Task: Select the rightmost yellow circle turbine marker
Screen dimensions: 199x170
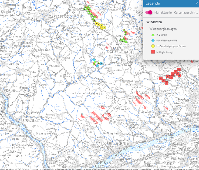Action: pyautogui.click(x=104, y=27)
